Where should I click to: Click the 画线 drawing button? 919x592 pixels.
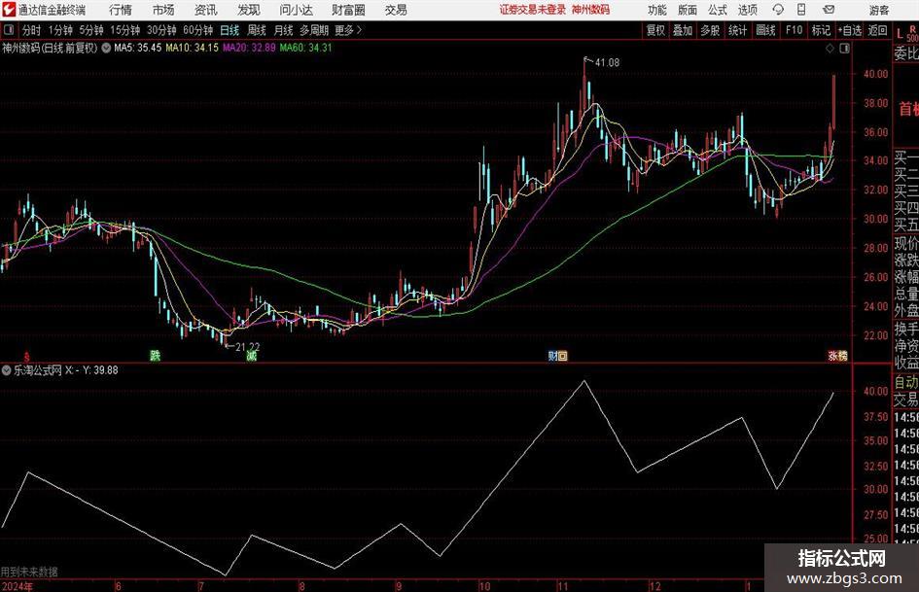click(x=765, y=30)
